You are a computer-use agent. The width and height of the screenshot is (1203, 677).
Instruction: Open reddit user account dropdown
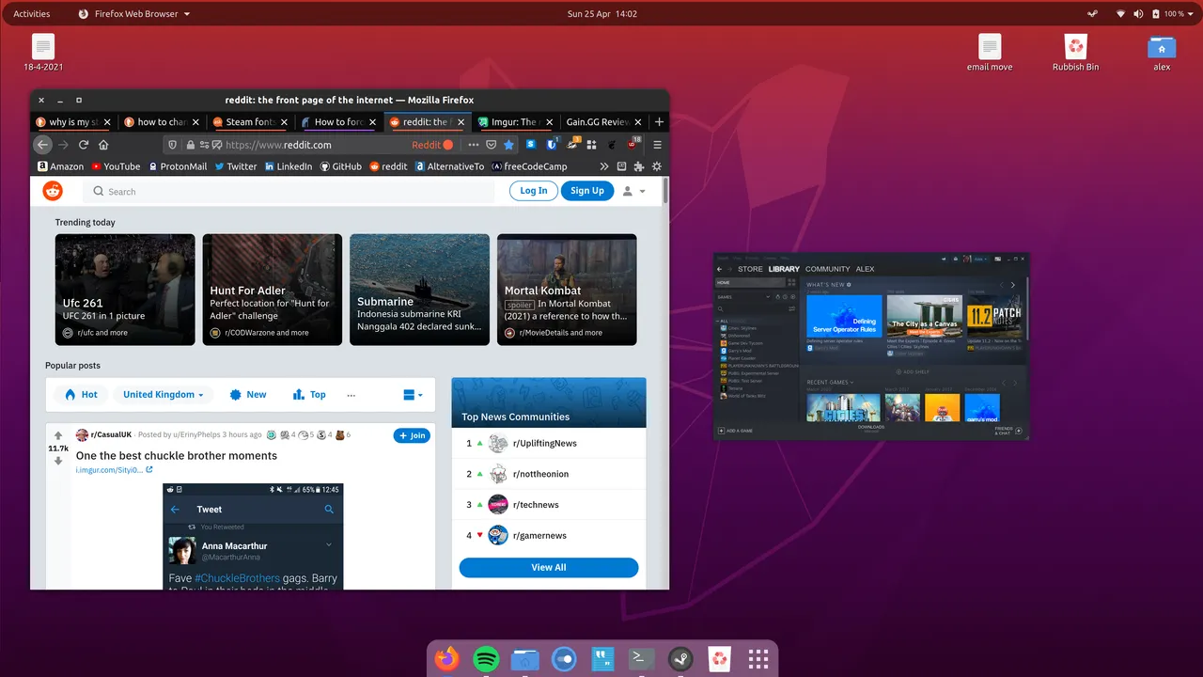tap(634, 191)
